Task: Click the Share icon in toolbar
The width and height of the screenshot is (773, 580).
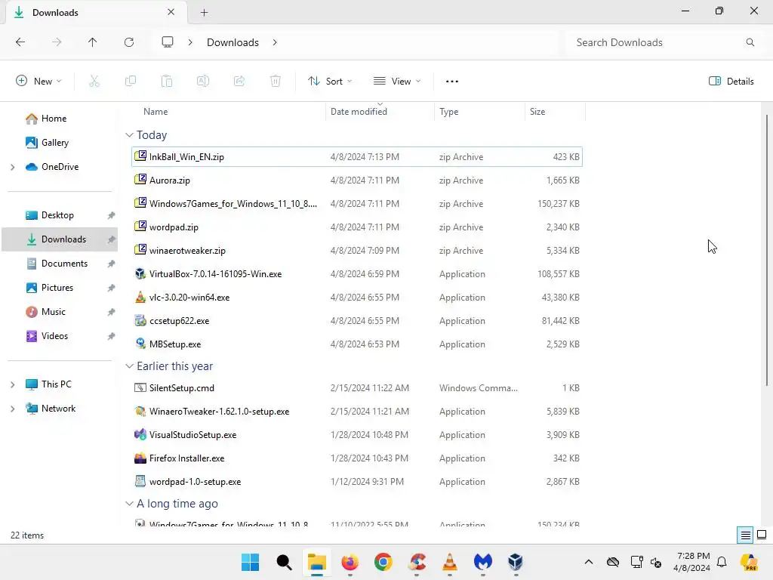Action: tap(239, 82)
